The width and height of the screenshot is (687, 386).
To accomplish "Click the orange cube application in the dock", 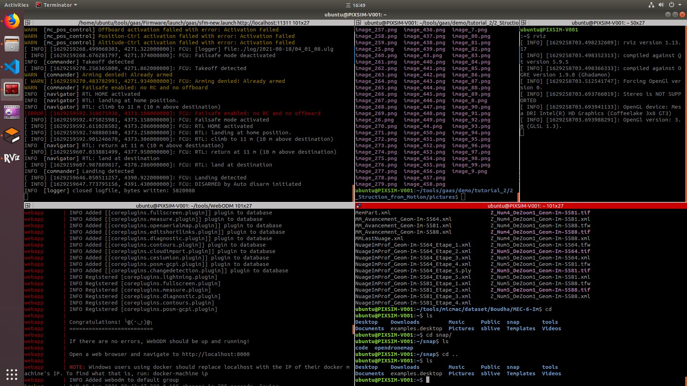I will point(12,135).
